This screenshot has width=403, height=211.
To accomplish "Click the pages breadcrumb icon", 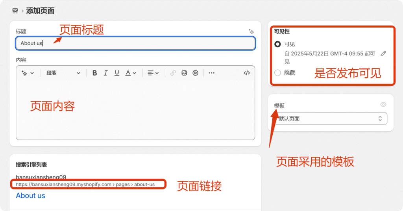I will pos(15,11).
